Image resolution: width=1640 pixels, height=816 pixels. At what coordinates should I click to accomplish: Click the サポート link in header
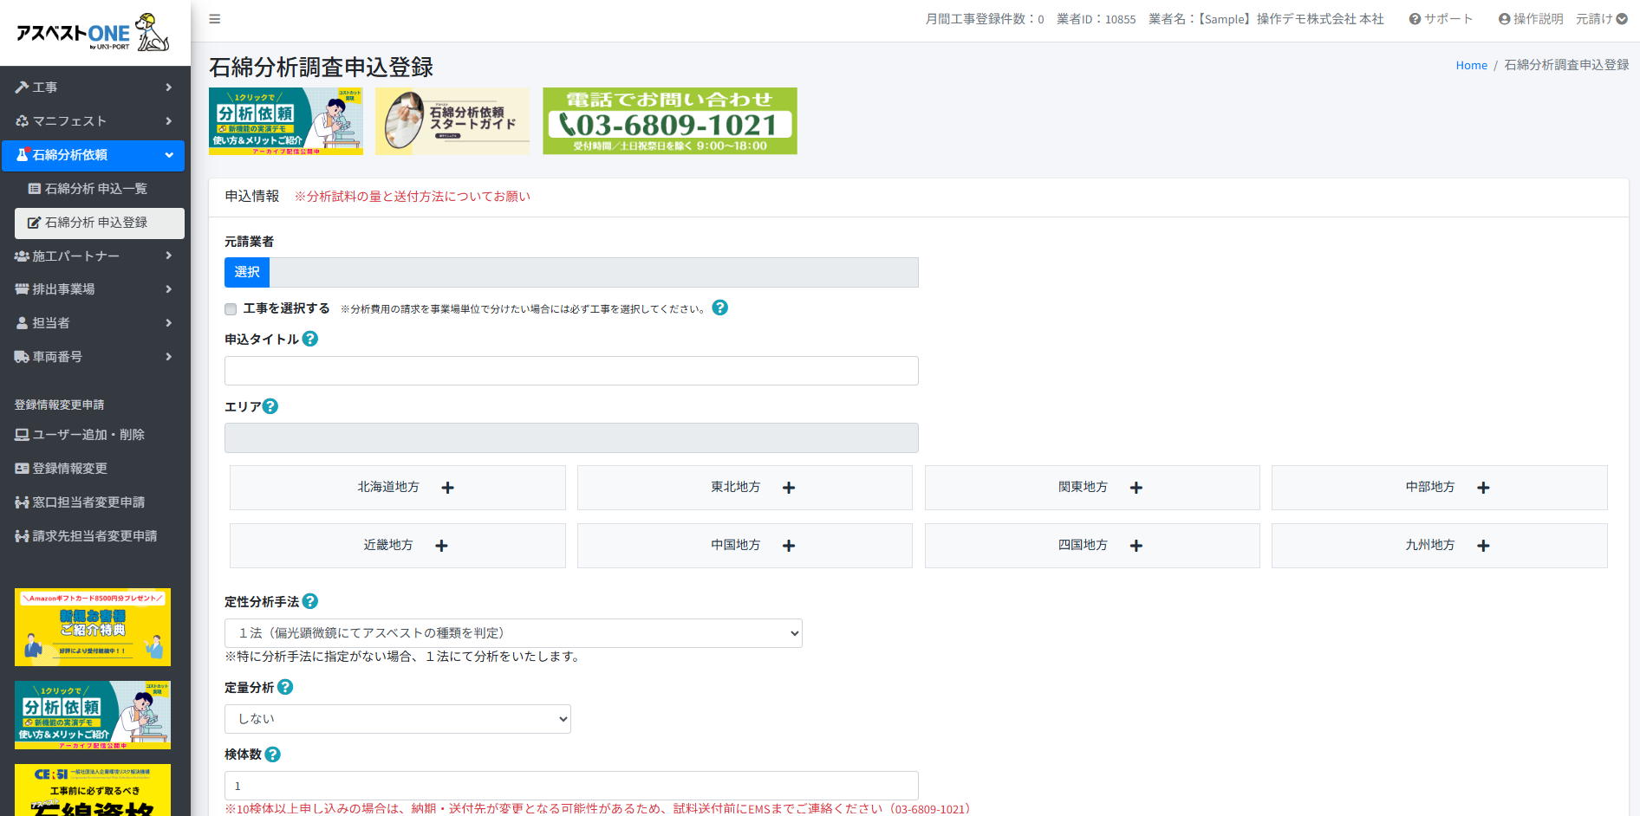point(1441,19)
